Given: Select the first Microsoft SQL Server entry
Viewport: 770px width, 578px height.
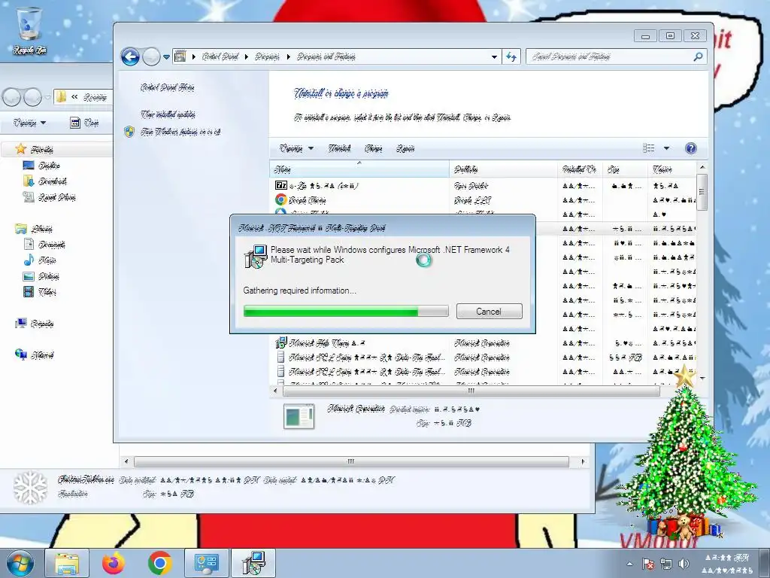Looking at the screenshot, I should coord(359,357).
